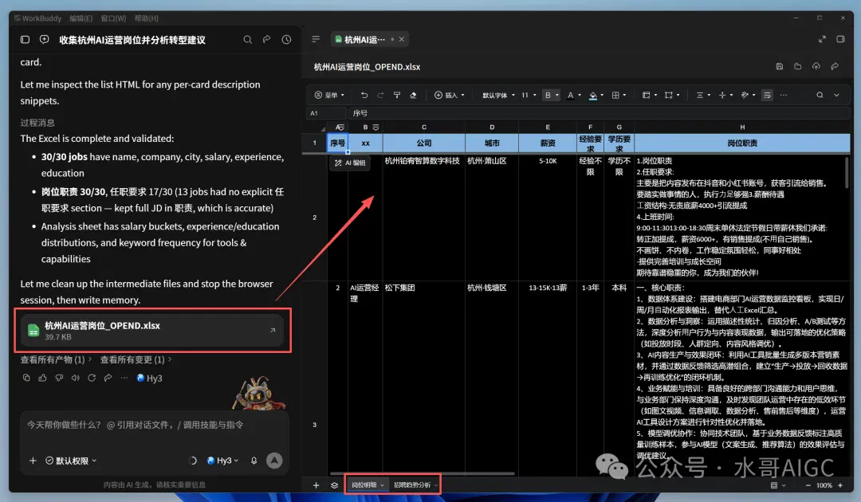Click the chat message input field

(155, 425)
